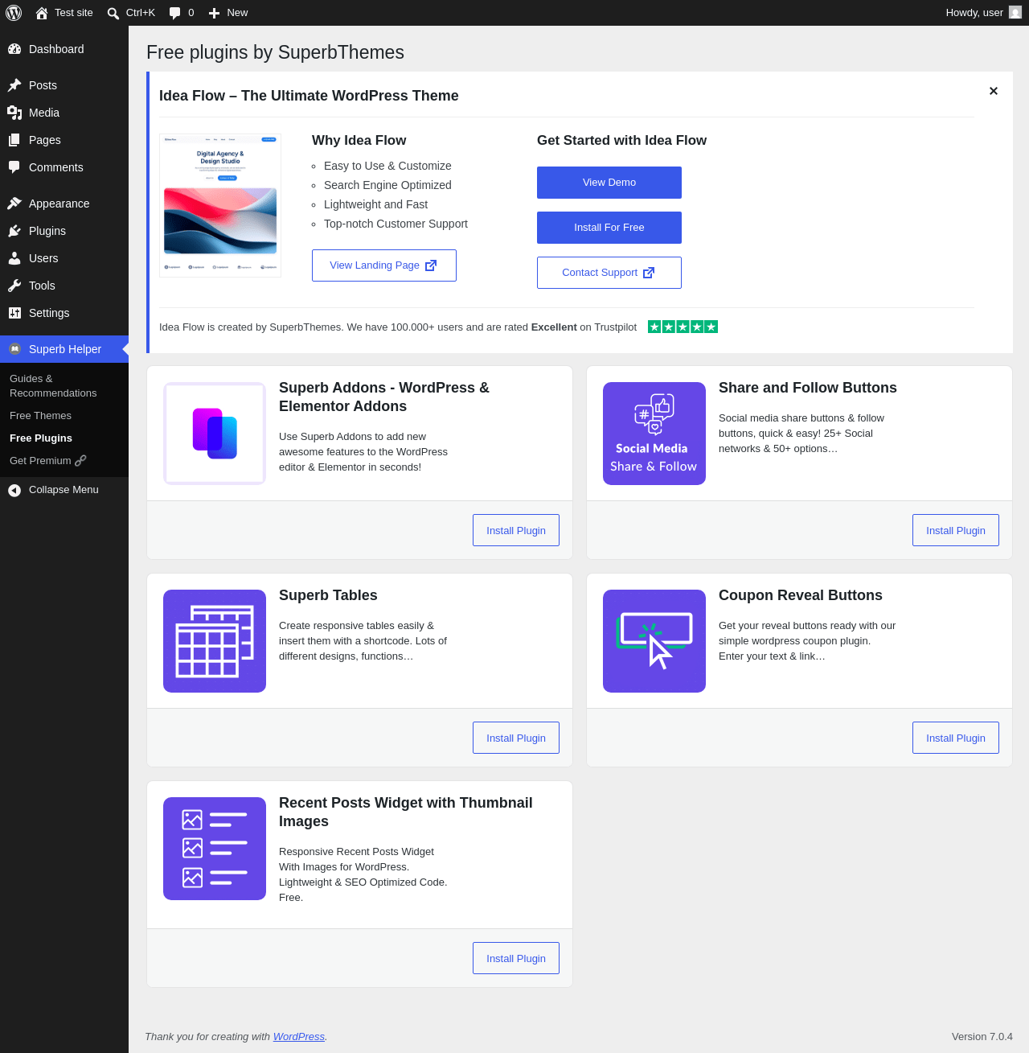The height and width of the screenshot is (1053, 1029).
Task: Click the View Demo button
Action: pos(609,183)
